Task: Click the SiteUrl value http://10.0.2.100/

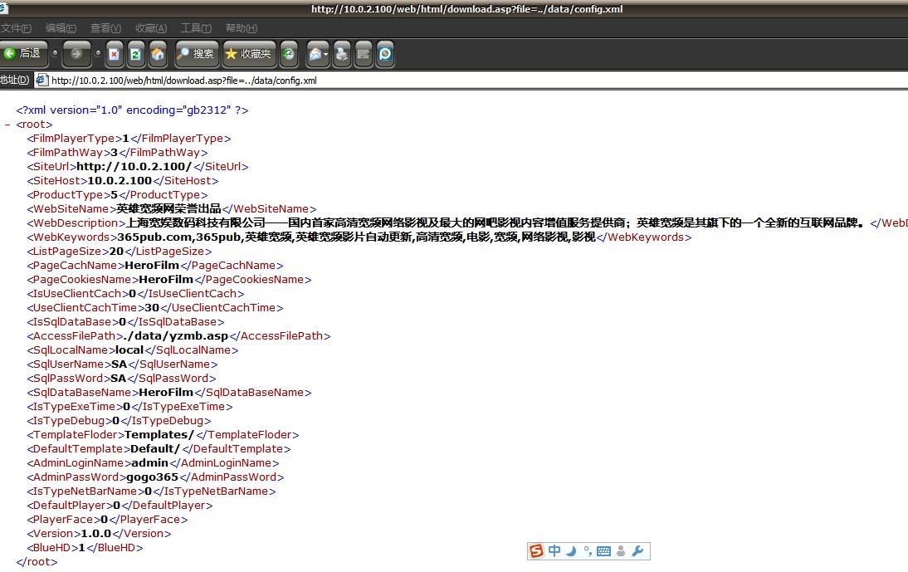Action: tap(134, 167)
